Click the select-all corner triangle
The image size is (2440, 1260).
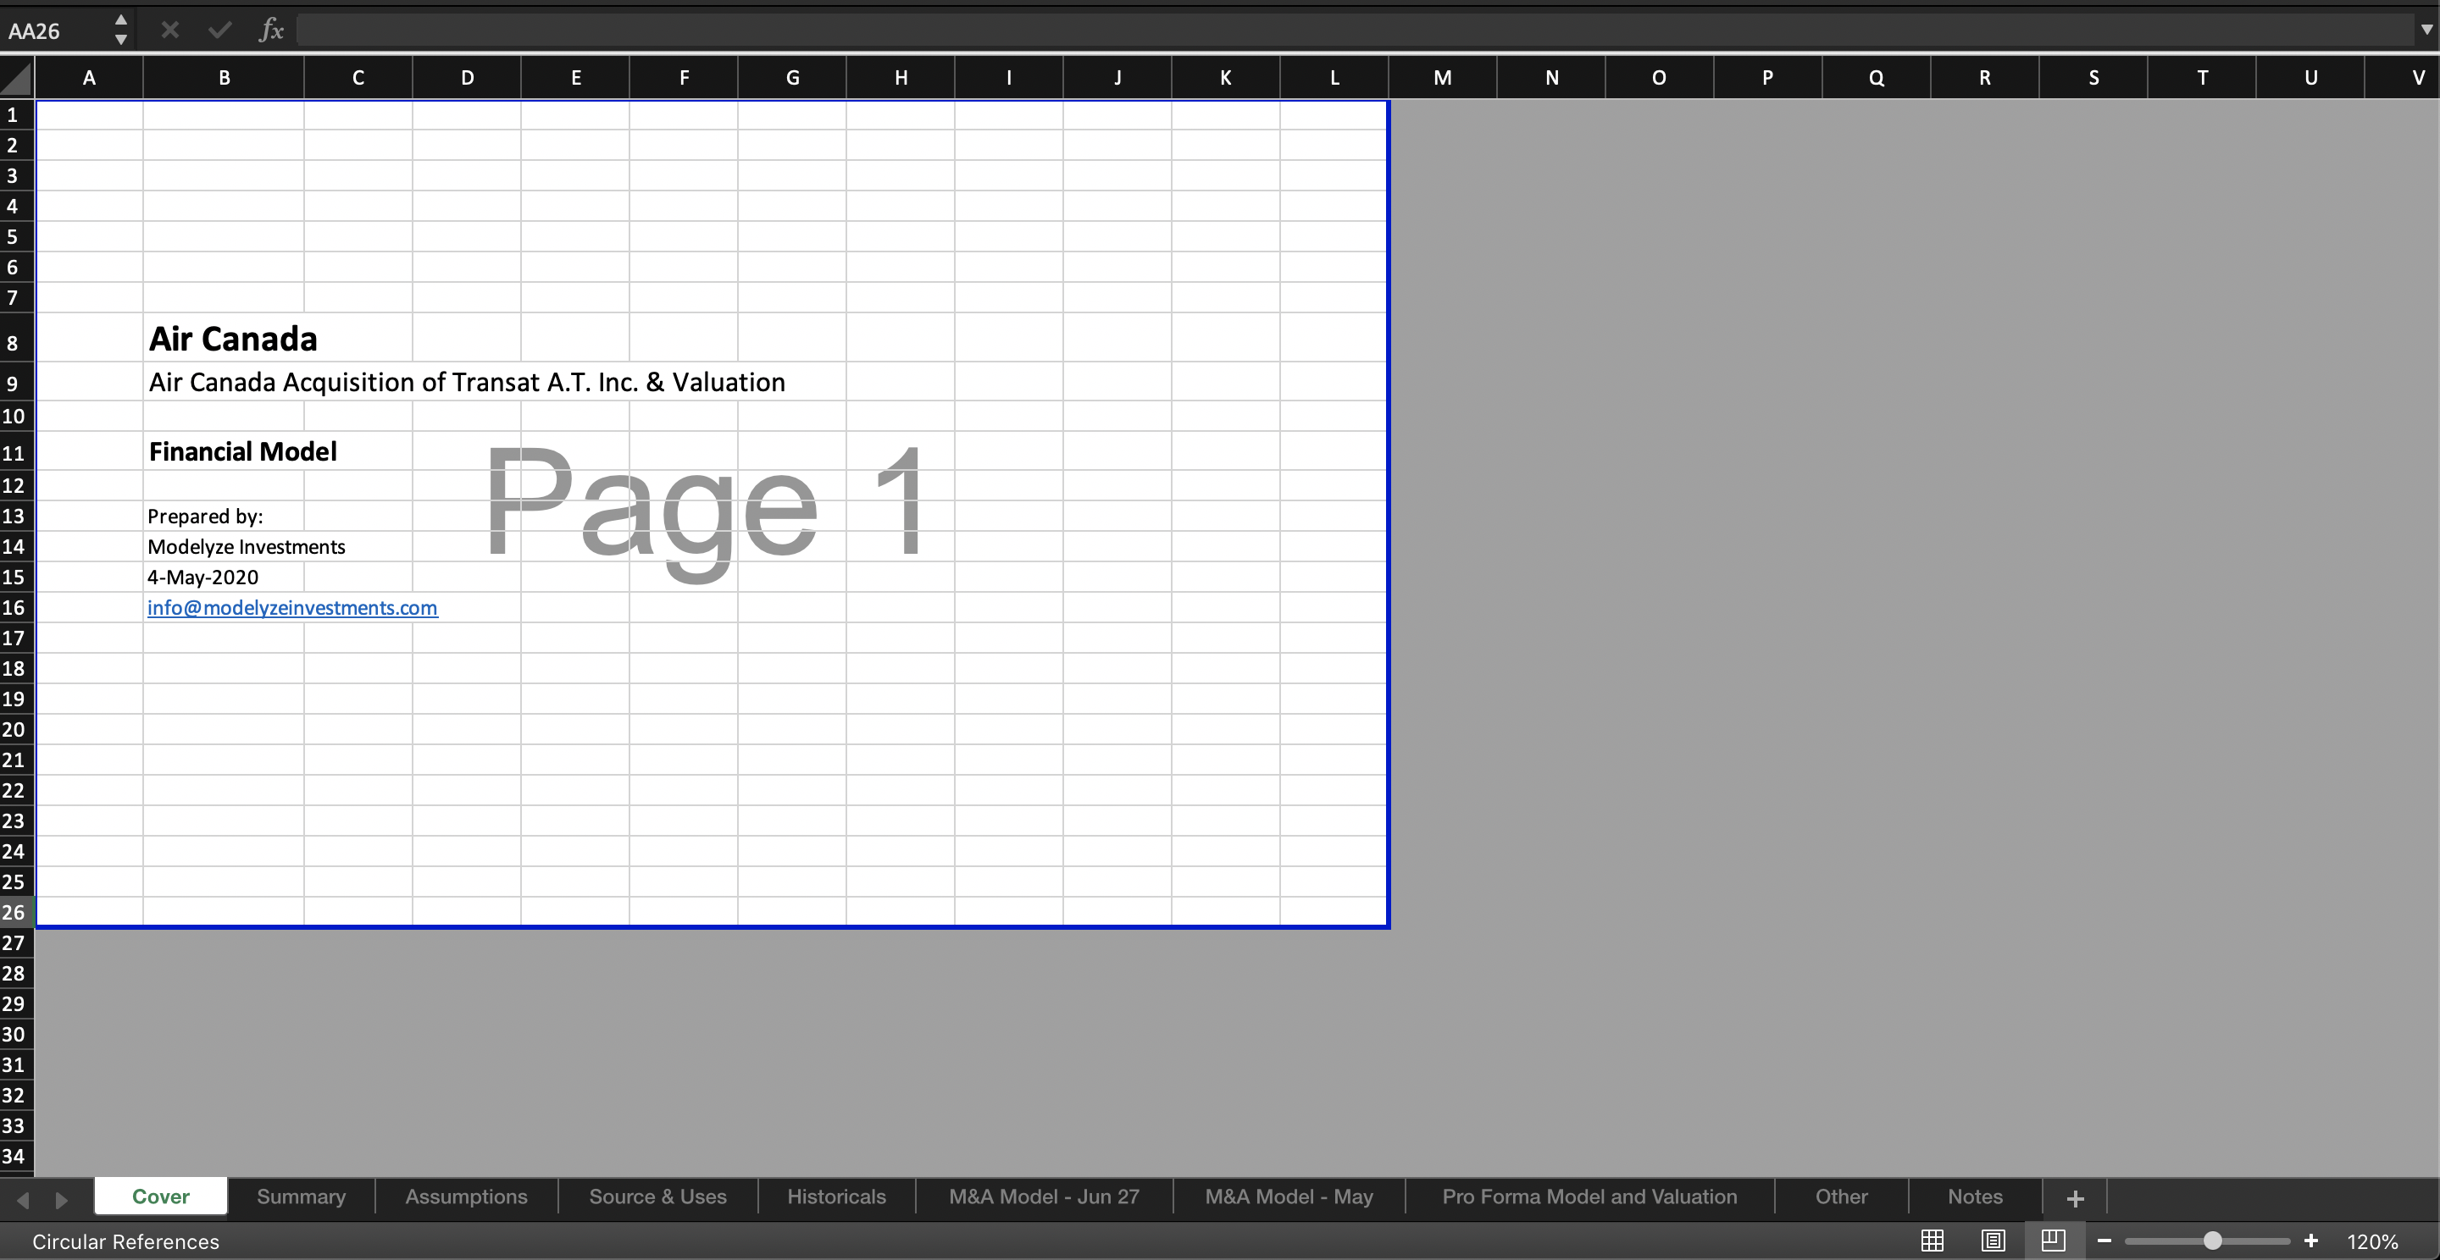pos(17,77)
